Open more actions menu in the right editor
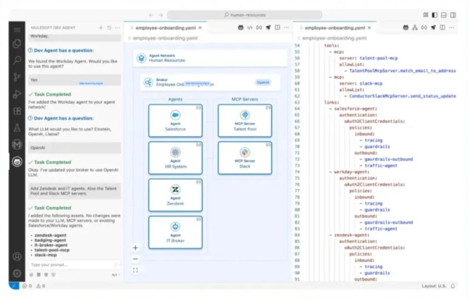This screenshot has height=299, width=468. click(452, 28)
